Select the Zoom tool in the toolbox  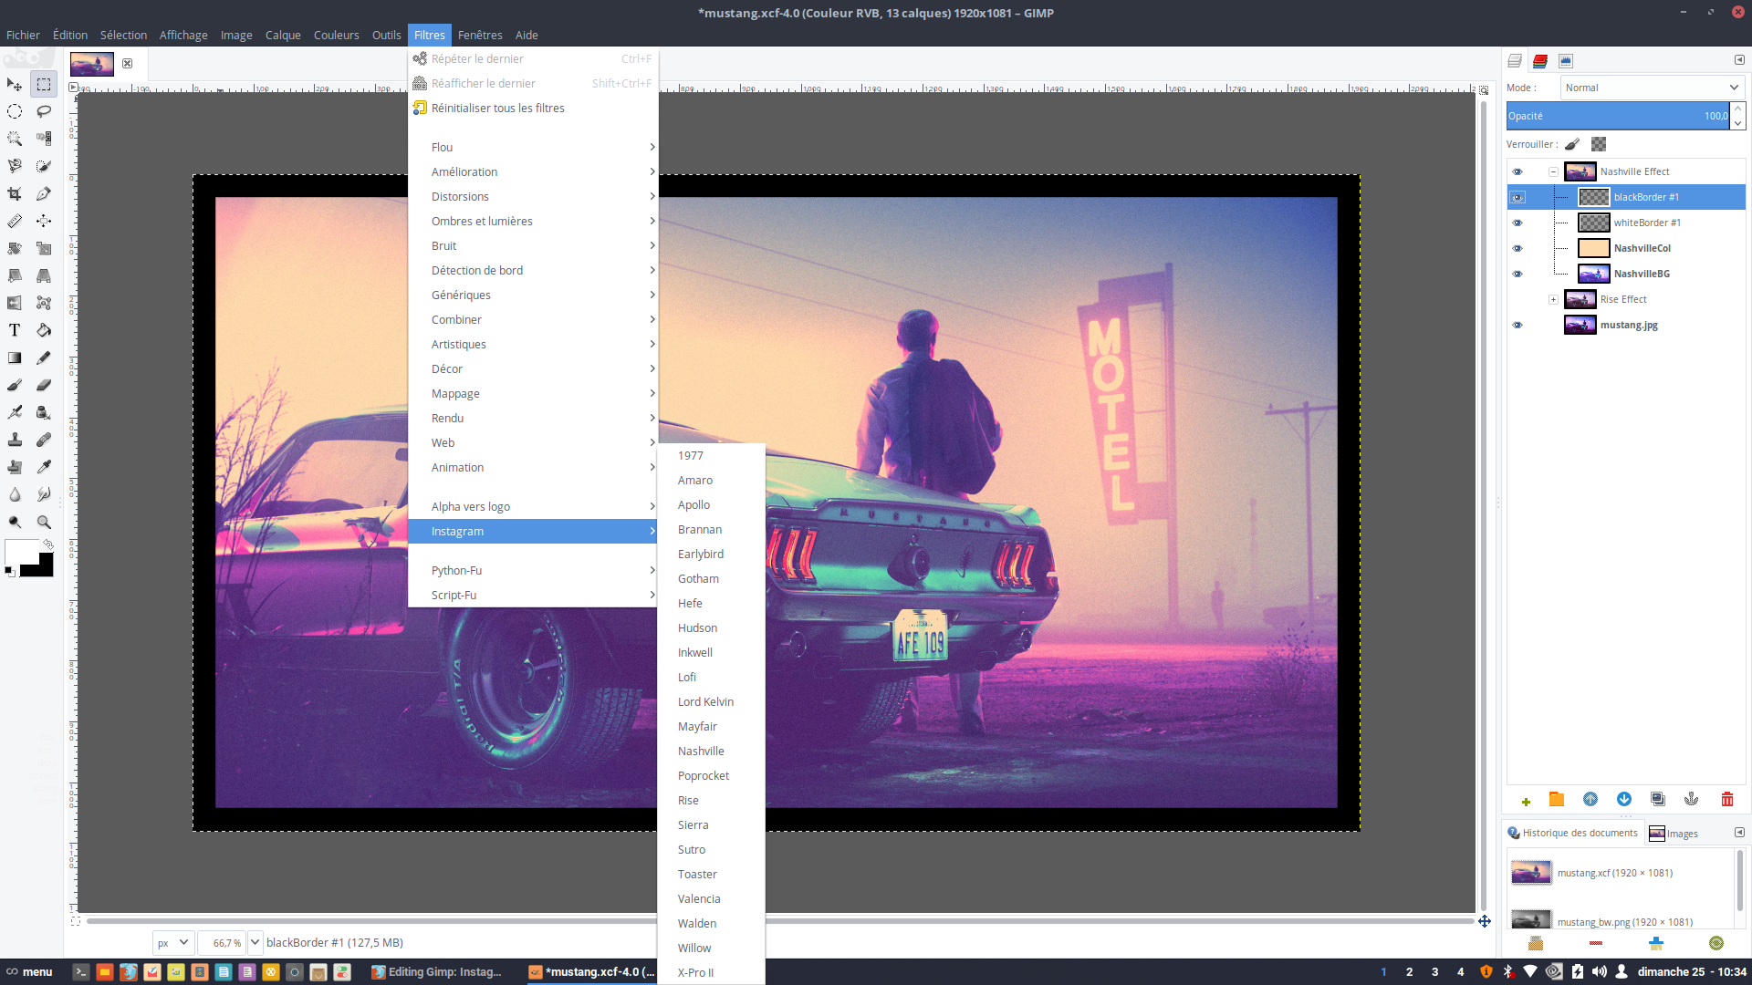coord(43,522)
